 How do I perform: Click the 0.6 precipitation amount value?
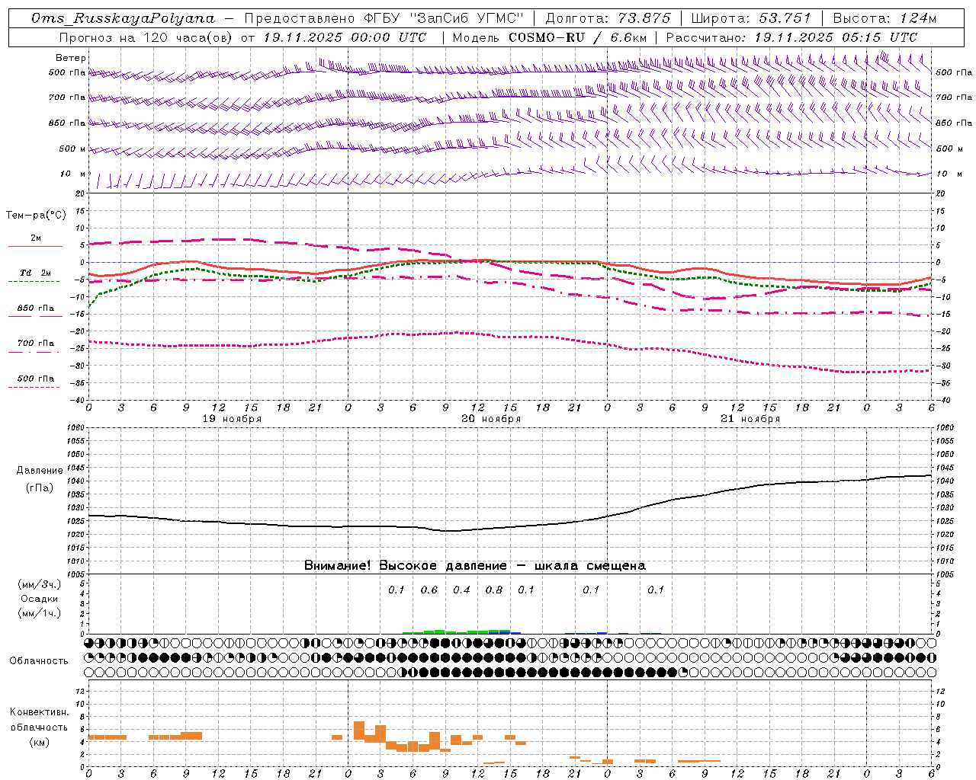pyautogui.click(x=429, y=590)
